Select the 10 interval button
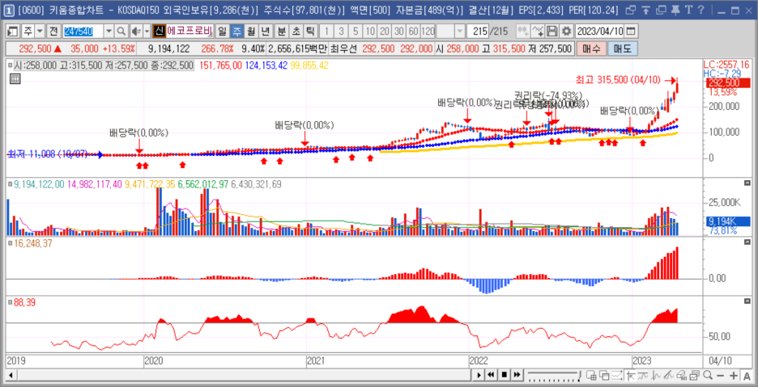758x387 pixels. pyautogui.click(x=370, y=32)
